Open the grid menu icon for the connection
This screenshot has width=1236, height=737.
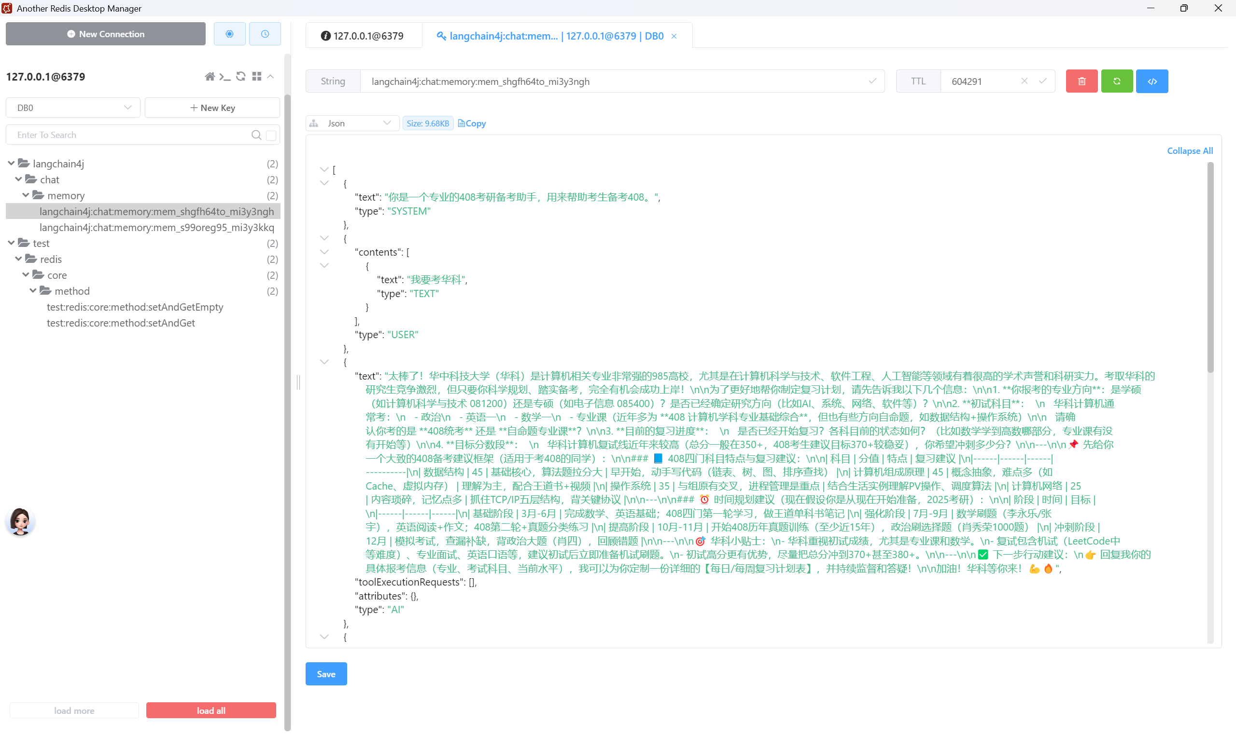(256, 77)
